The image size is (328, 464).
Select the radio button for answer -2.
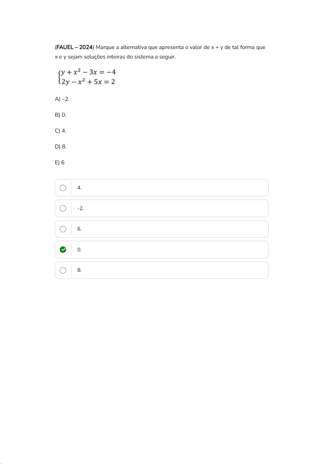pyautogui.click(x=63, y=208)
